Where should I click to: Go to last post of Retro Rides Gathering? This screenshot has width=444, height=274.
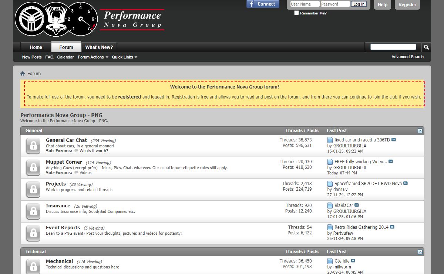[392, 227]
